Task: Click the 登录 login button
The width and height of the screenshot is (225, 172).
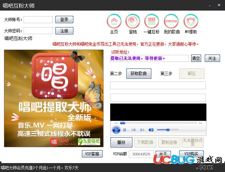Action: [64, 20]
